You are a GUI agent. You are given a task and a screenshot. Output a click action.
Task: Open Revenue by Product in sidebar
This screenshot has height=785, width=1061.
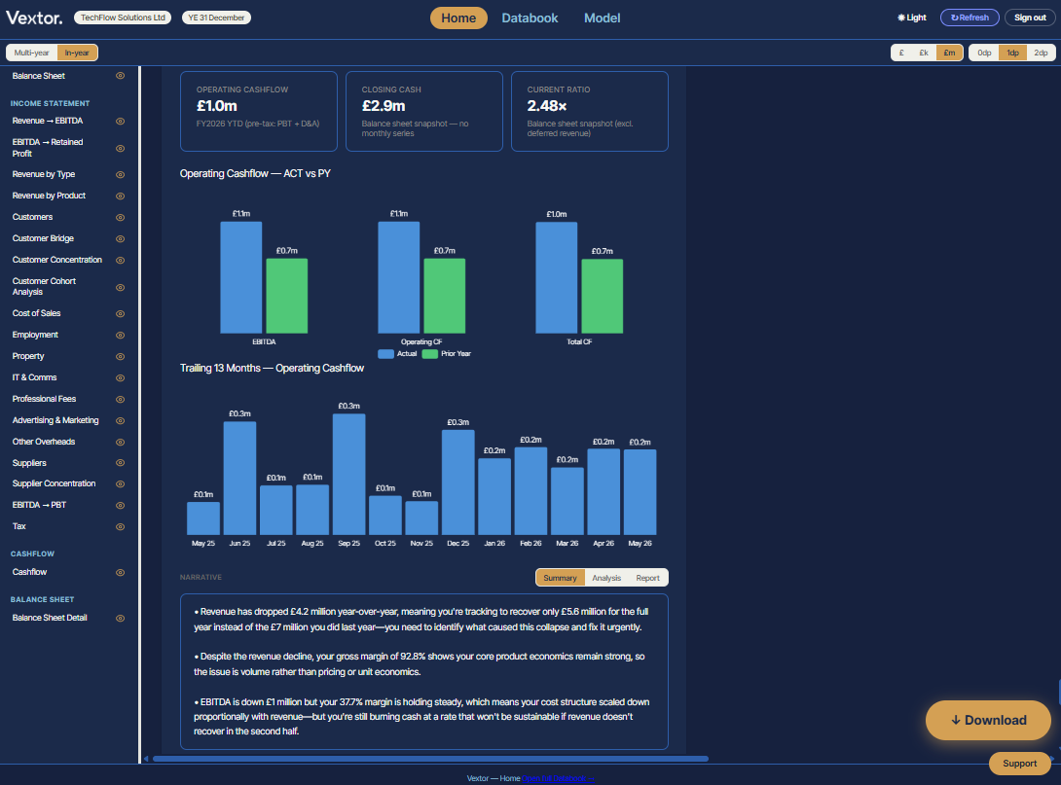tap(49, 196)
